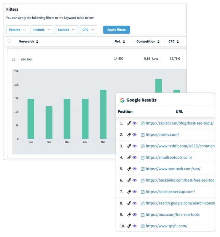Image resolution: width=220 pixels, height=237 pixels.
Task: Open the moz.com/free-seo-tools link
Action: 173,214
